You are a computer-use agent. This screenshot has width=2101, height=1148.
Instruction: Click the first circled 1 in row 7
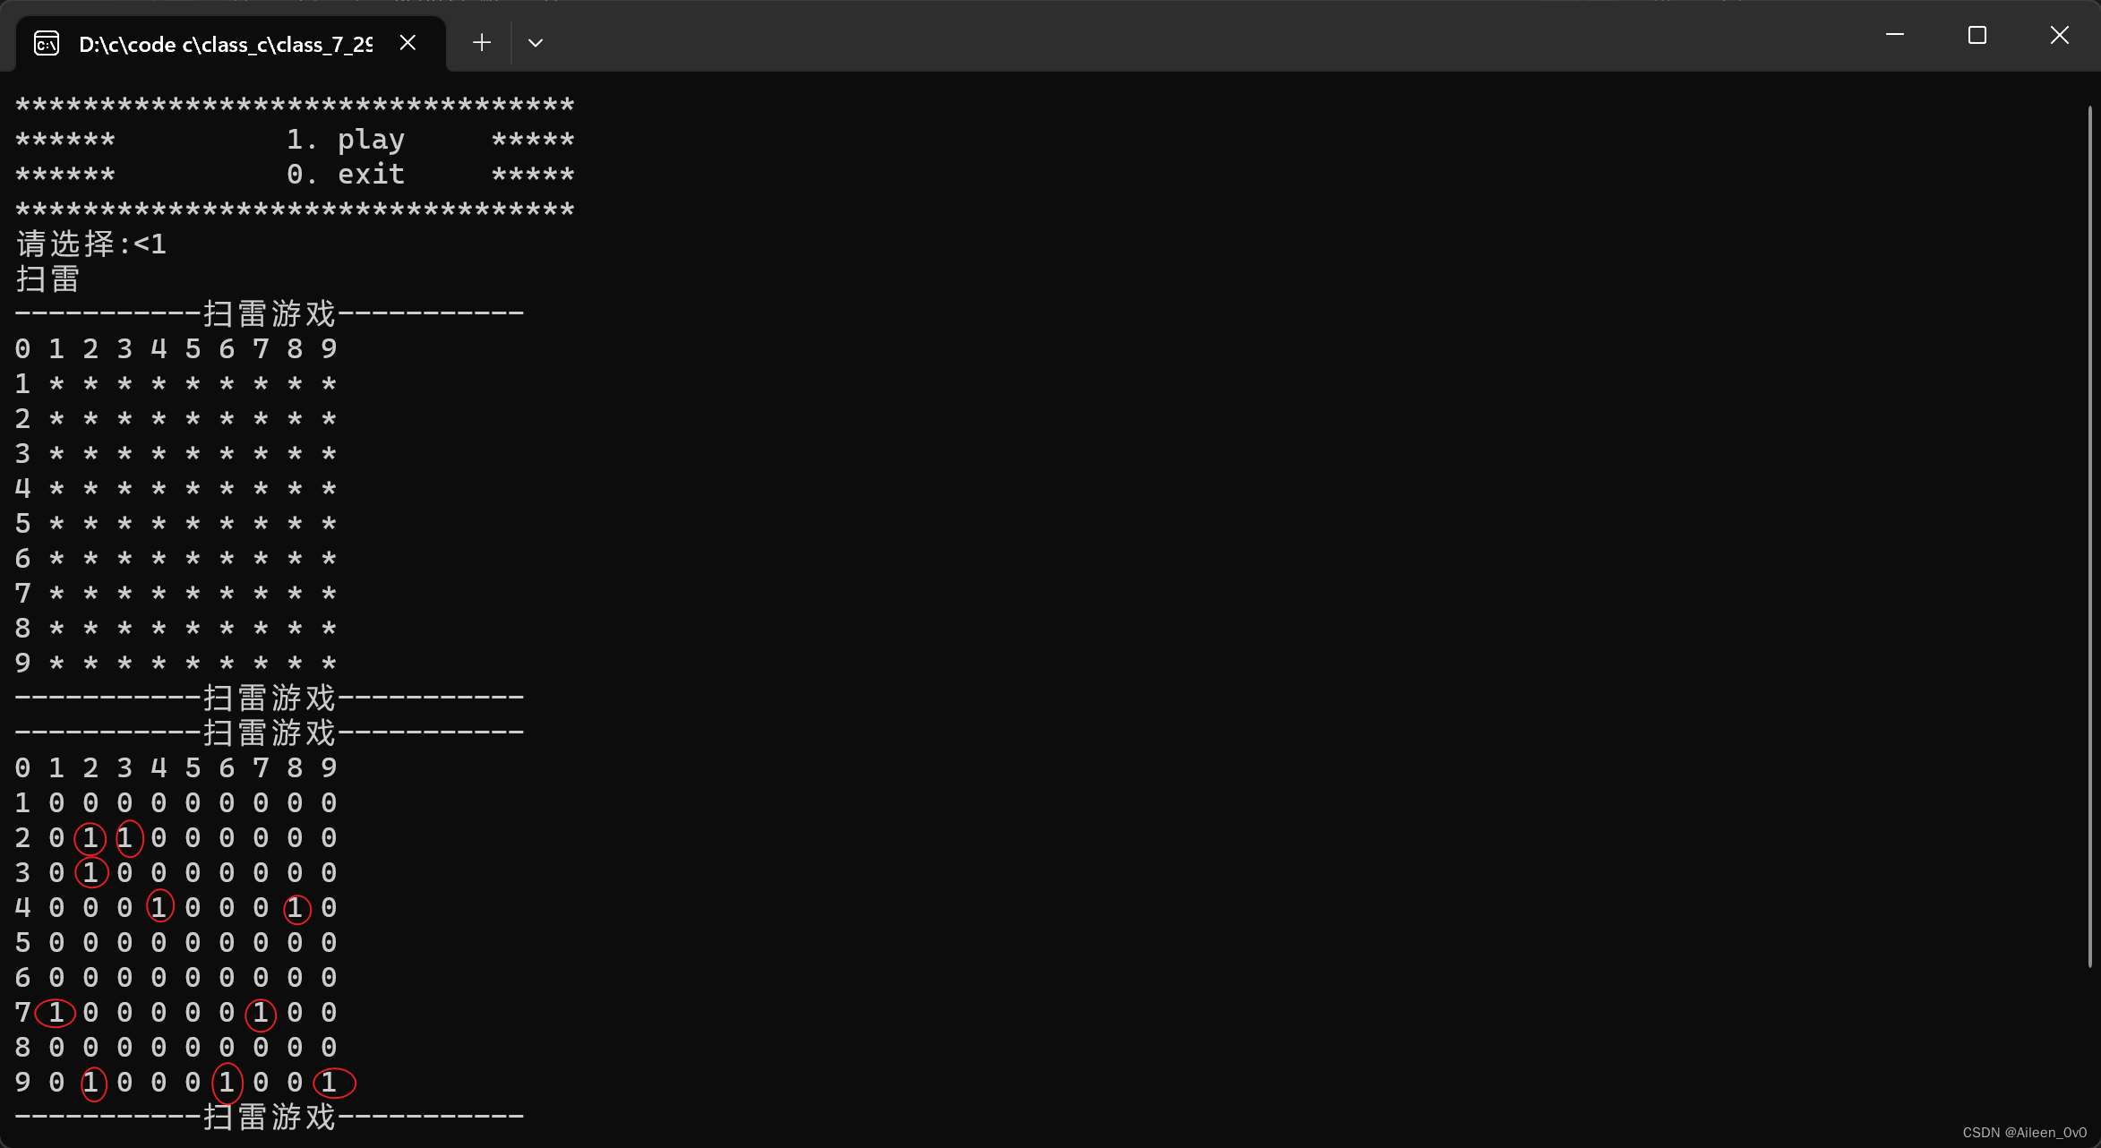click(x=56, y=1012)
